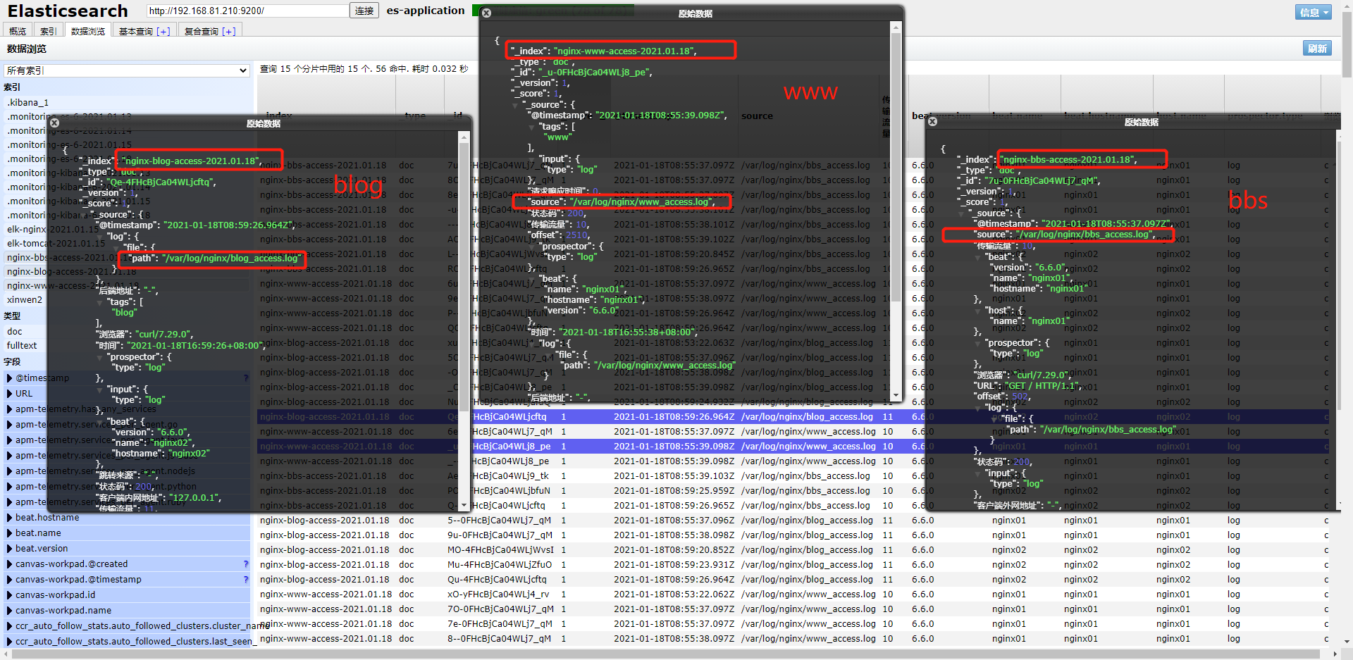
Task: Click the www popup scrollbar down arrow
Action: pos(896,396)
